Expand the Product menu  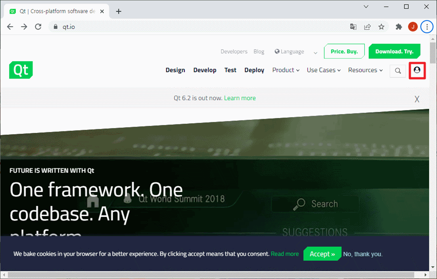tap(286, 70)
